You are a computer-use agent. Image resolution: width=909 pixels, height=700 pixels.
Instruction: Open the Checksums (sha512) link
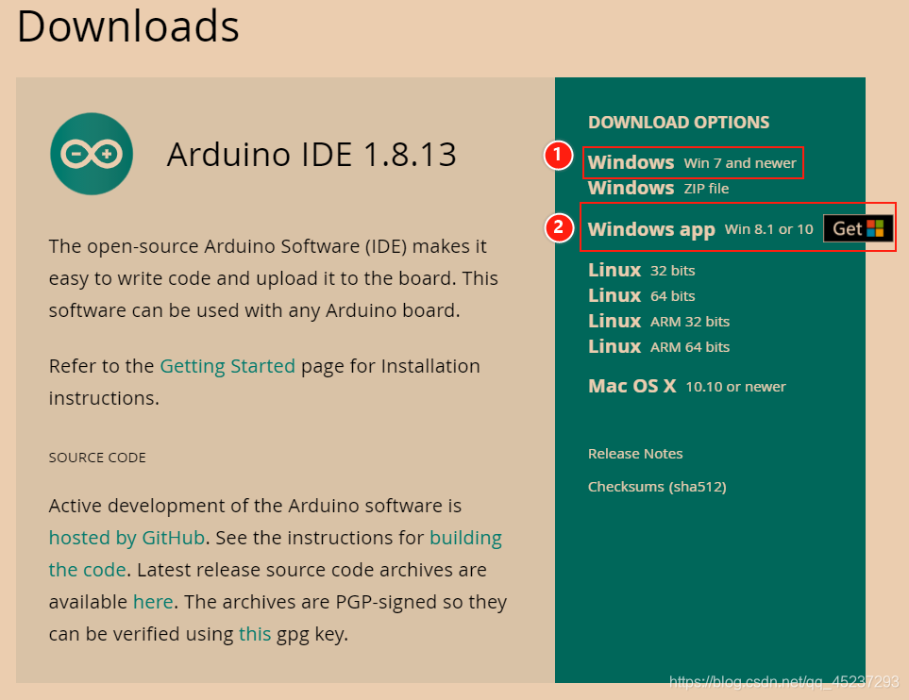tap(657, 487)
